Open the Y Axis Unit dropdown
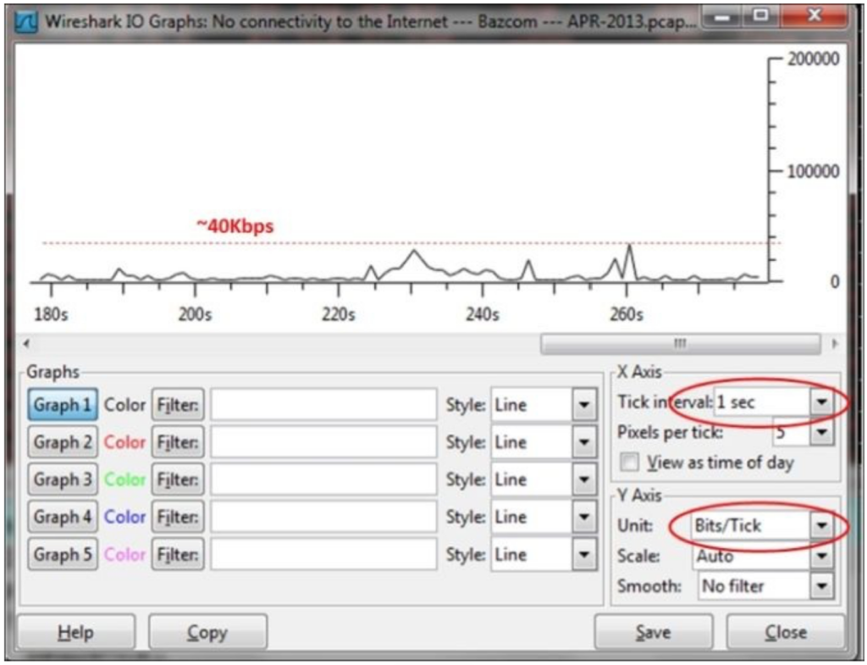This screenshot has width=867, height=665. click(763, 525)
